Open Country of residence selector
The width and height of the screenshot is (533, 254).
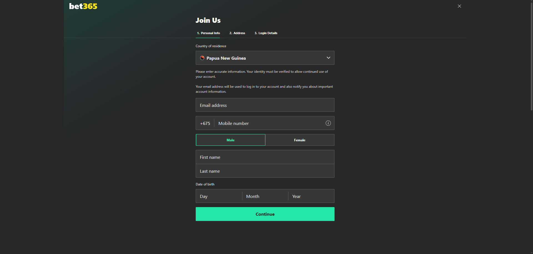(265, 58)
